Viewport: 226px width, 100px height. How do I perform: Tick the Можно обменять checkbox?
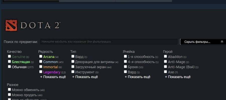click(x=9, y=89)
